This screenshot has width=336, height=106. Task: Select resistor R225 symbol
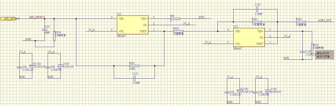[x=312, y=49]
